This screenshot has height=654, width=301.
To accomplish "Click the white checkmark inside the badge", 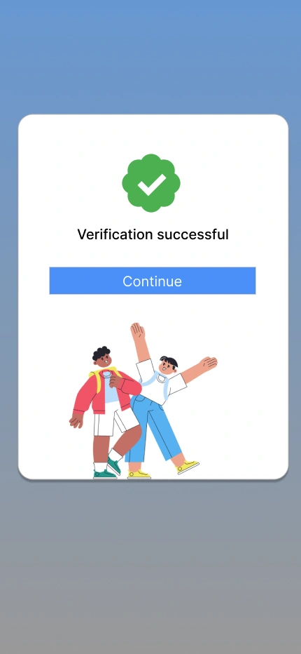I will pyautogui.click(x=151, y=185).
